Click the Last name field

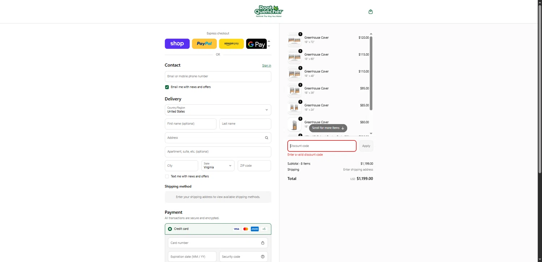tap(245, 124)
